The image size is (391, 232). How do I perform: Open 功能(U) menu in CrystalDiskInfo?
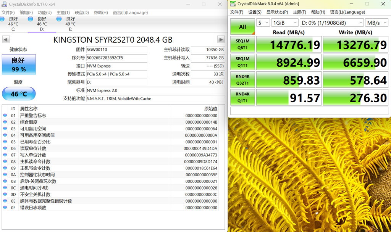tap(45, 13)
